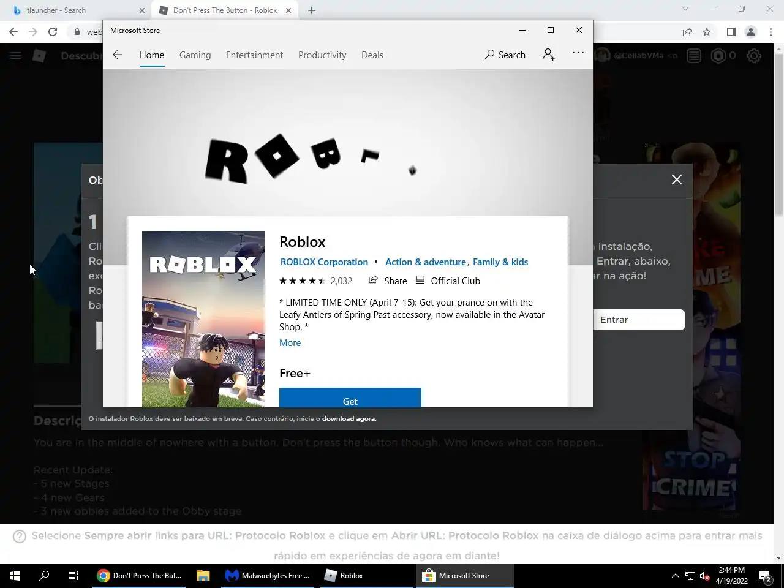784x588 pixels.
Task: Click the blue Get button
Action: click(x=350, y=398)
